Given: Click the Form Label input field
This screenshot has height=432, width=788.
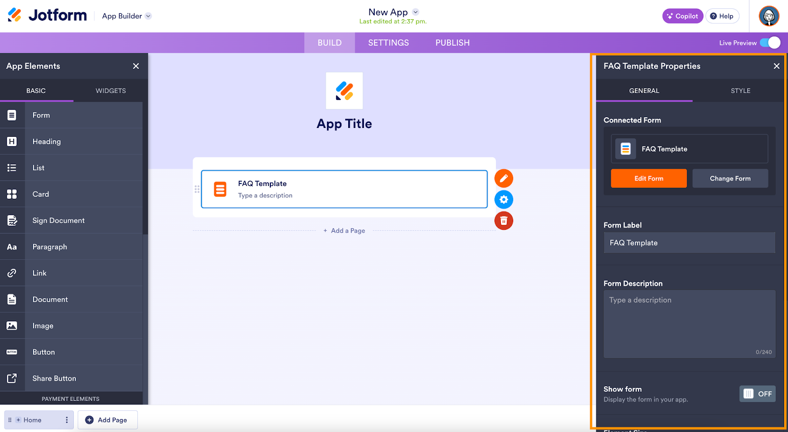Looking at the screenshot, I should (689, 243).
